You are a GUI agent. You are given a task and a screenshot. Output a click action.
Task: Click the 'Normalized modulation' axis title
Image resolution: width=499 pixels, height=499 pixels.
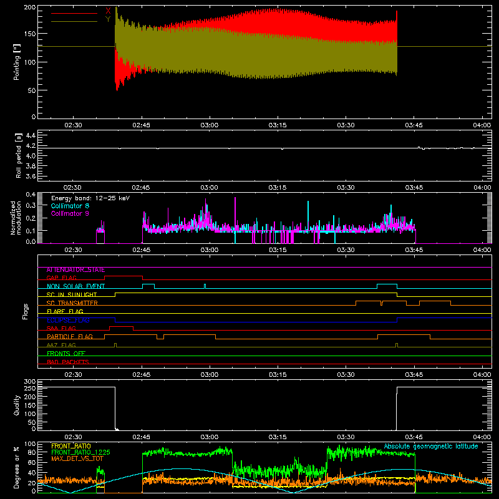(16, 218)
